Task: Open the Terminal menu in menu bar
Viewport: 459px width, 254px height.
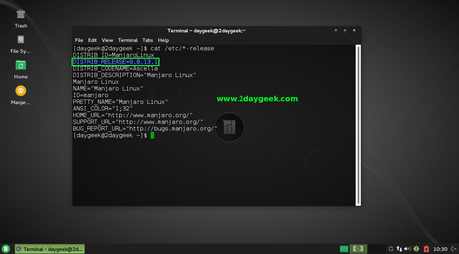Action: [x=128, y=40]
